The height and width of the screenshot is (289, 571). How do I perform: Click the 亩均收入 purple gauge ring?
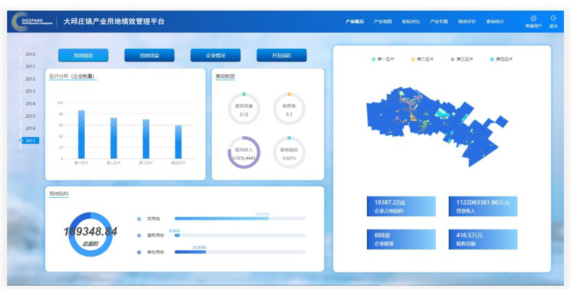coord(244,153)
